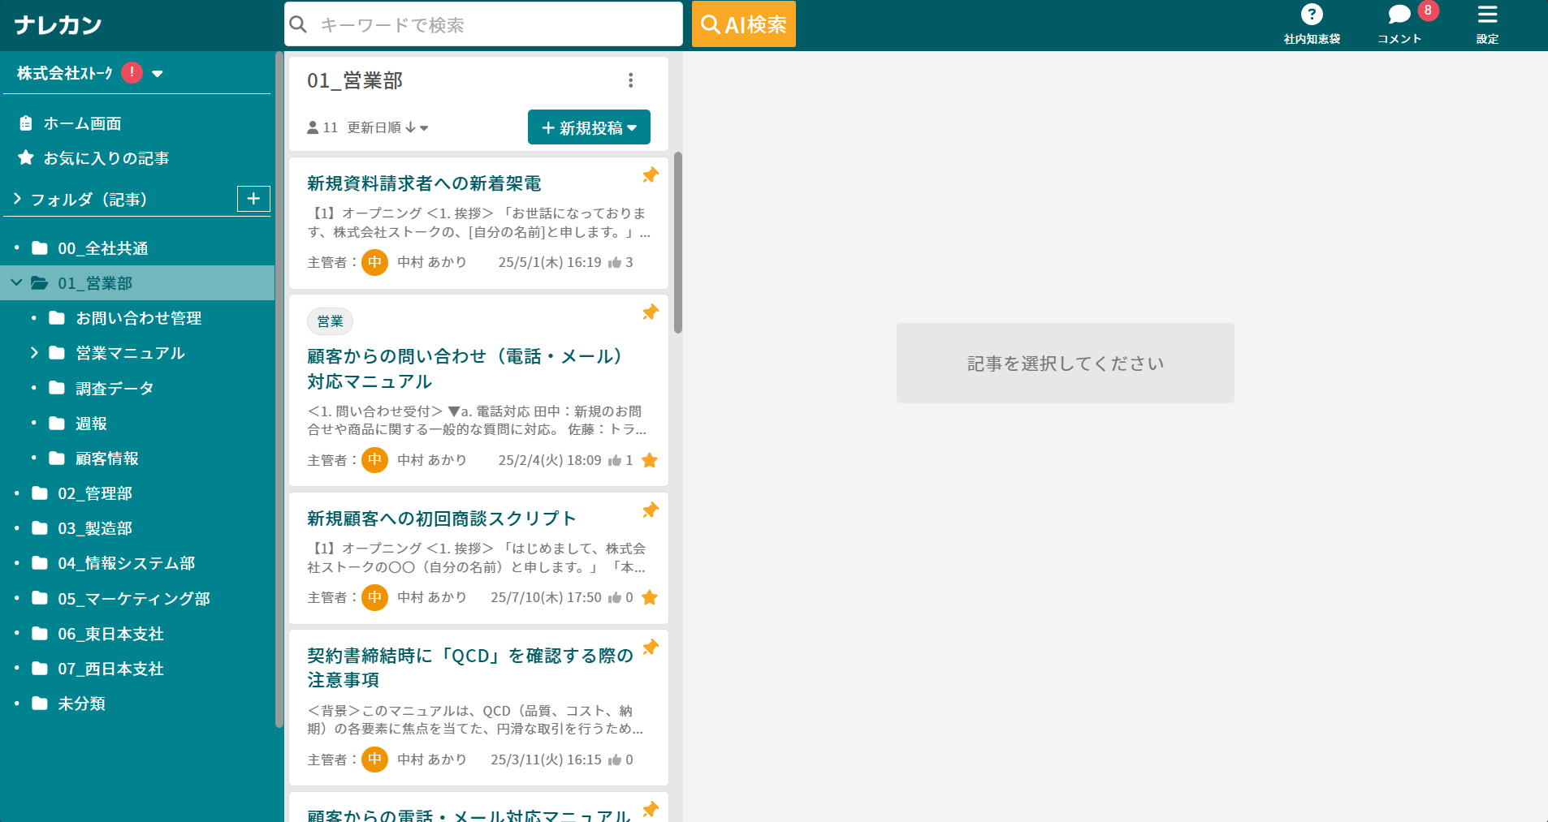Expand the 営業マニュアル folder
Screen dimensions: 1548x822
click(34, 353)
